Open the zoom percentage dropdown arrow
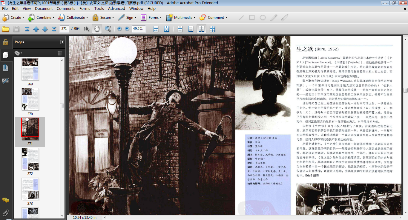Viewport: 408px width, 220px height. [147, 29]
